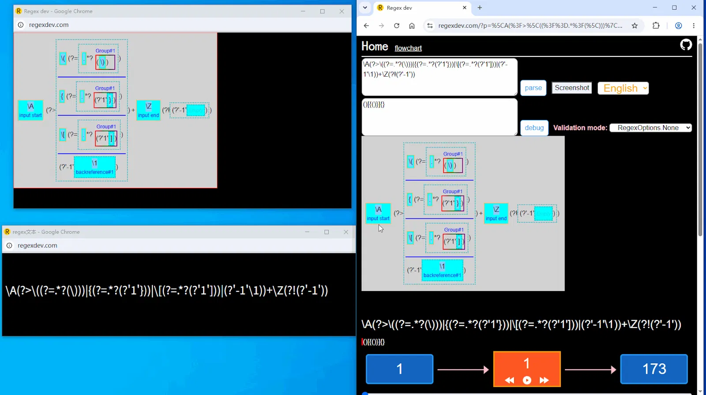Play the regex debug animation
706x395 pixels.
coord(527,380)
